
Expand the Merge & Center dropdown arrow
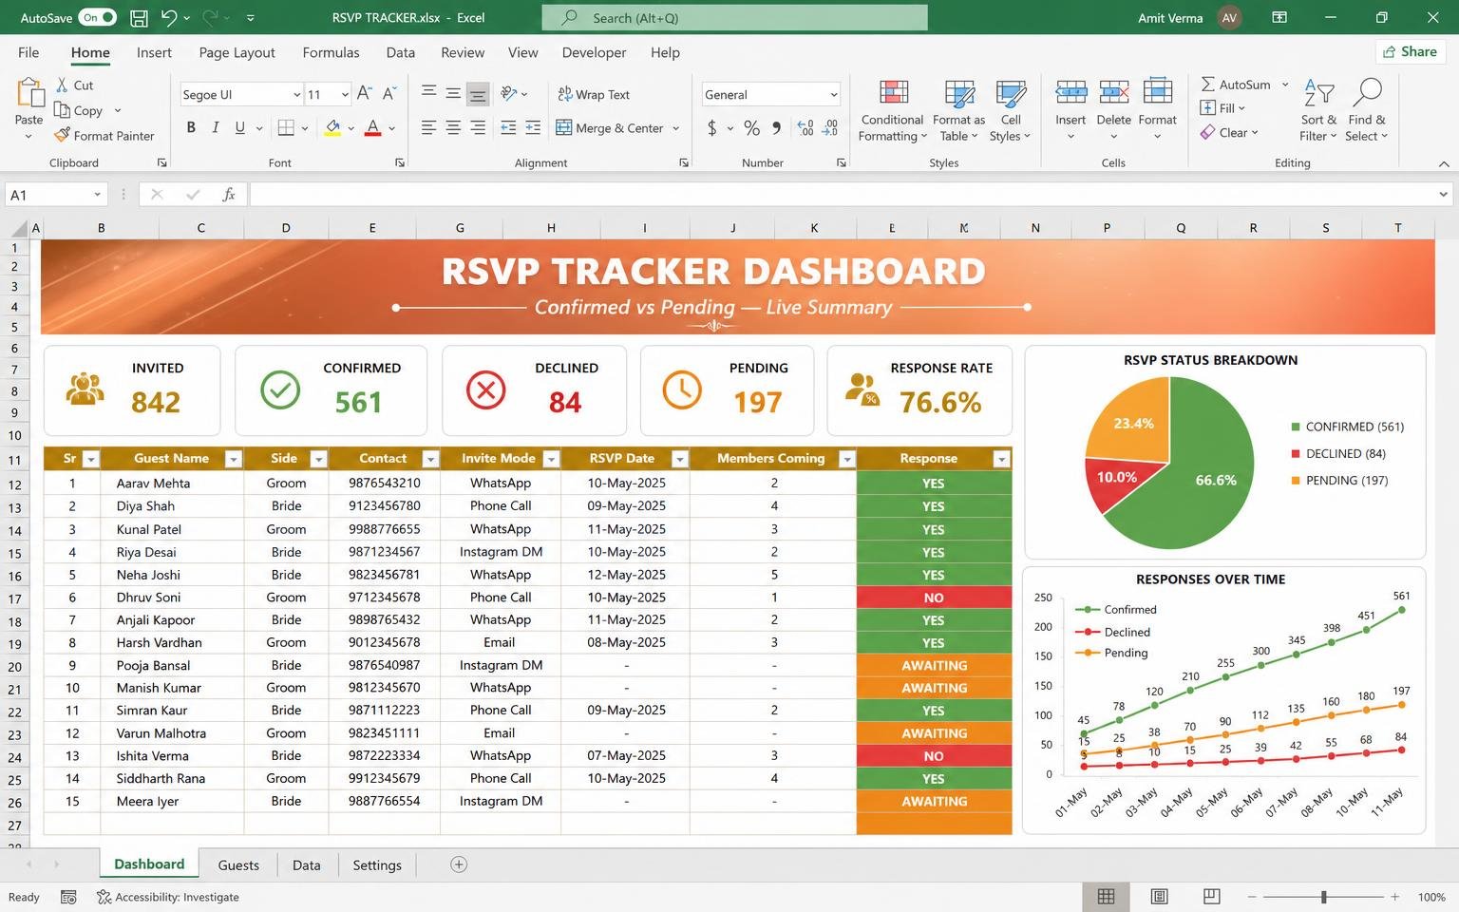click(x=676, y=128)
